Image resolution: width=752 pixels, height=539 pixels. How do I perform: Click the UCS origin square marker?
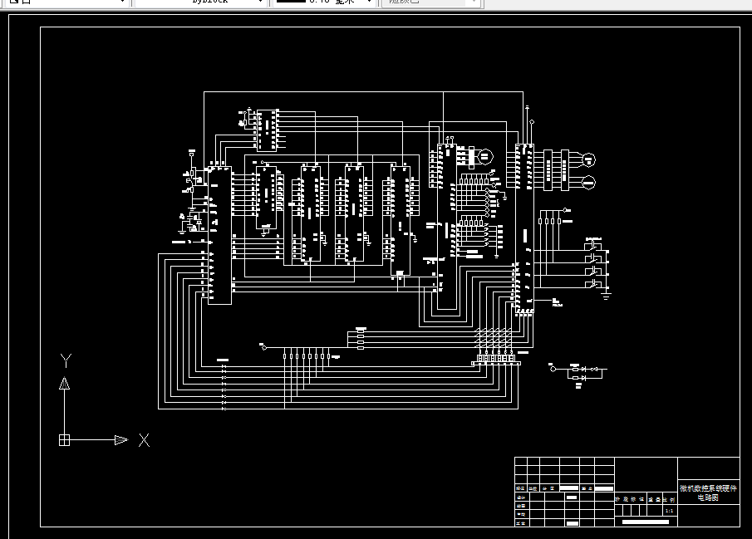pos(64,439)
